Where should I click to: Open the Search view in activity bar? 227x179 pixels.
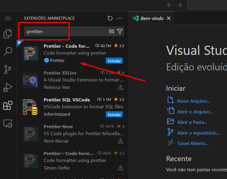[8, 52]
